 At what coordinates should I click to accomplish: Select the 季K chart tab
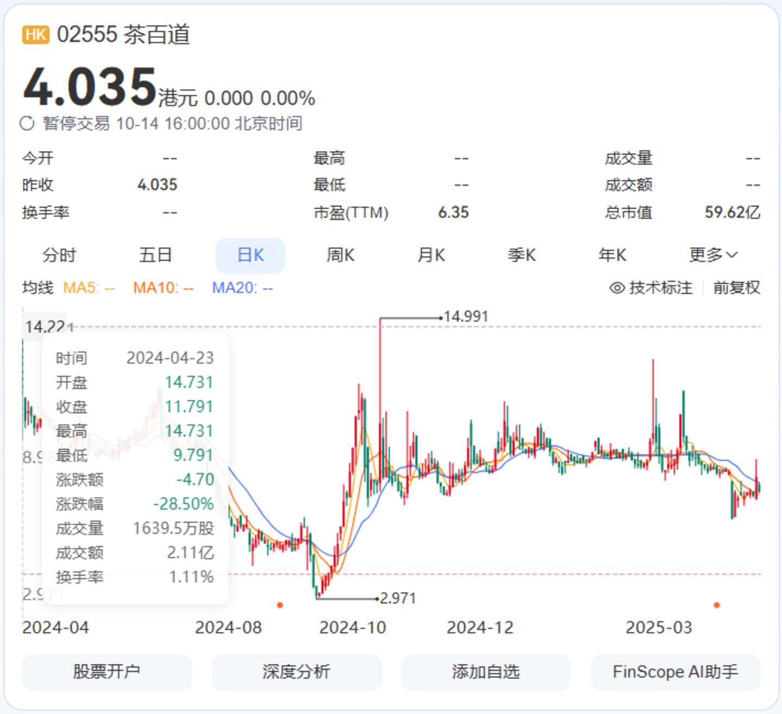tap(522, 255)
